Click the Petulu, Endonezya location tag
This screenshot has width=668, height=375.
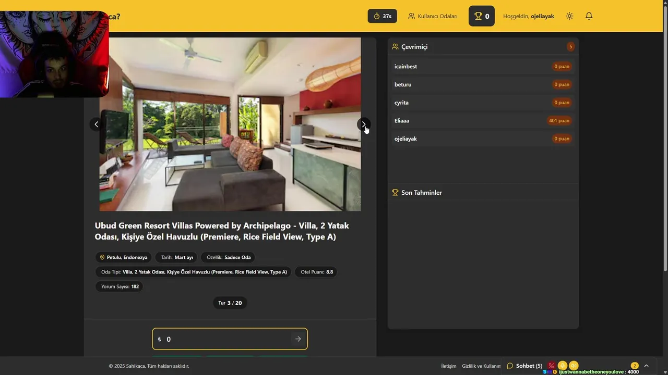(124, 257)
